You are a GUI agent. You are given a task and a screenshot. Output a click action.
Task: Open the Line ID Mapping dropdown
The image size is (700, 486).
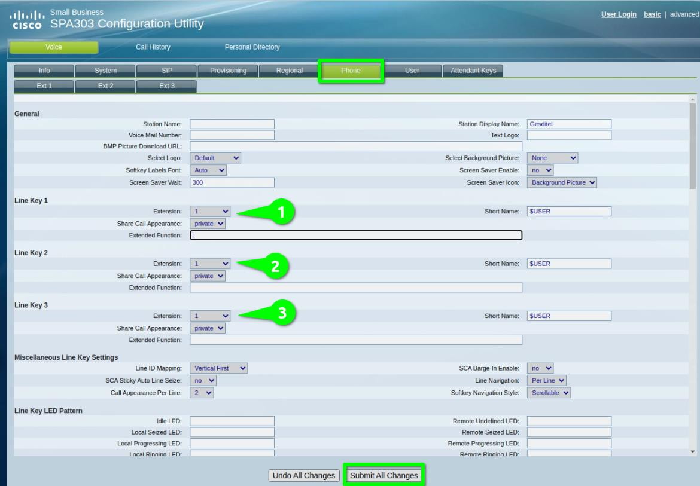[x=218, y=369]
